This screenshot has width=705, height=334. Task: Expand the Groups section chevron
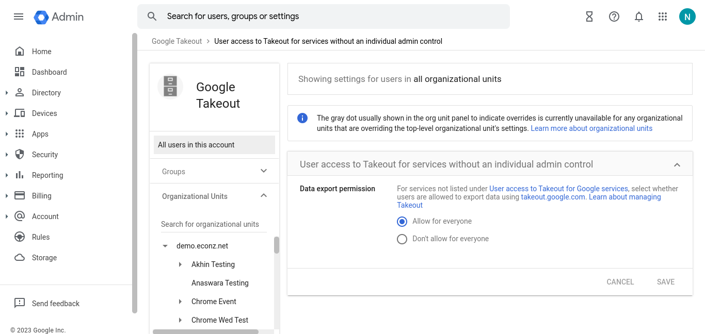point(264,171)
